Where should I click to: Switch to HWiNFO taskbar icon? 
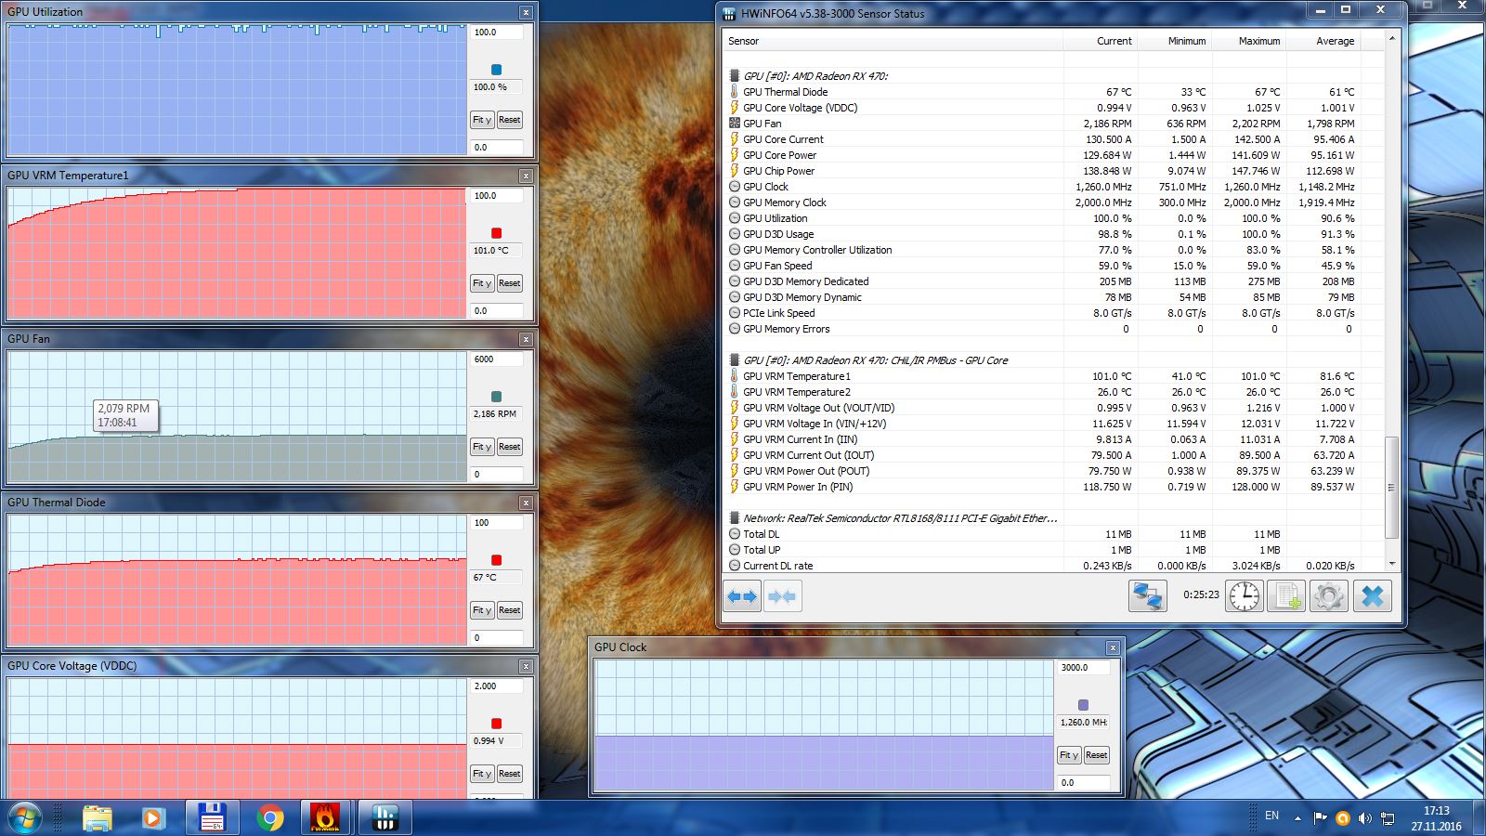[385, 817]
